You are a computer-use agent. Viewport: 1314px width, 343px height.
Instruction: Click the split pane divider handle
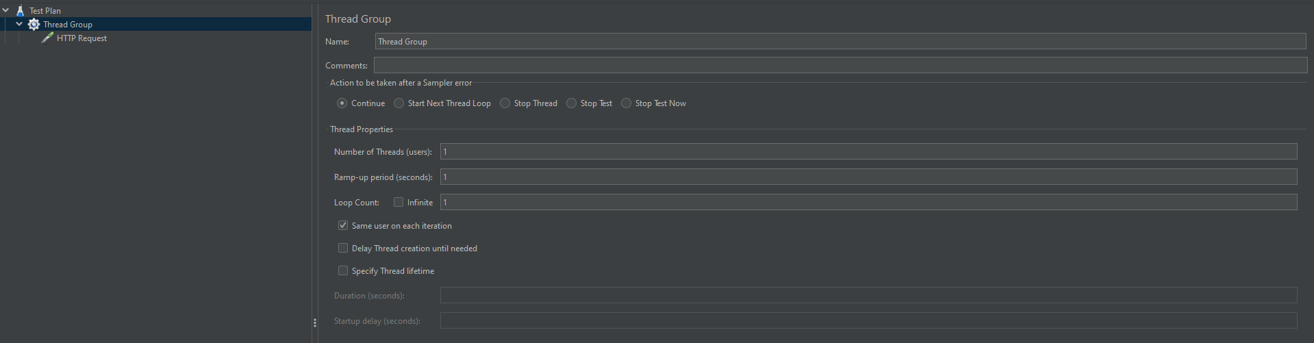click(314, 322)
